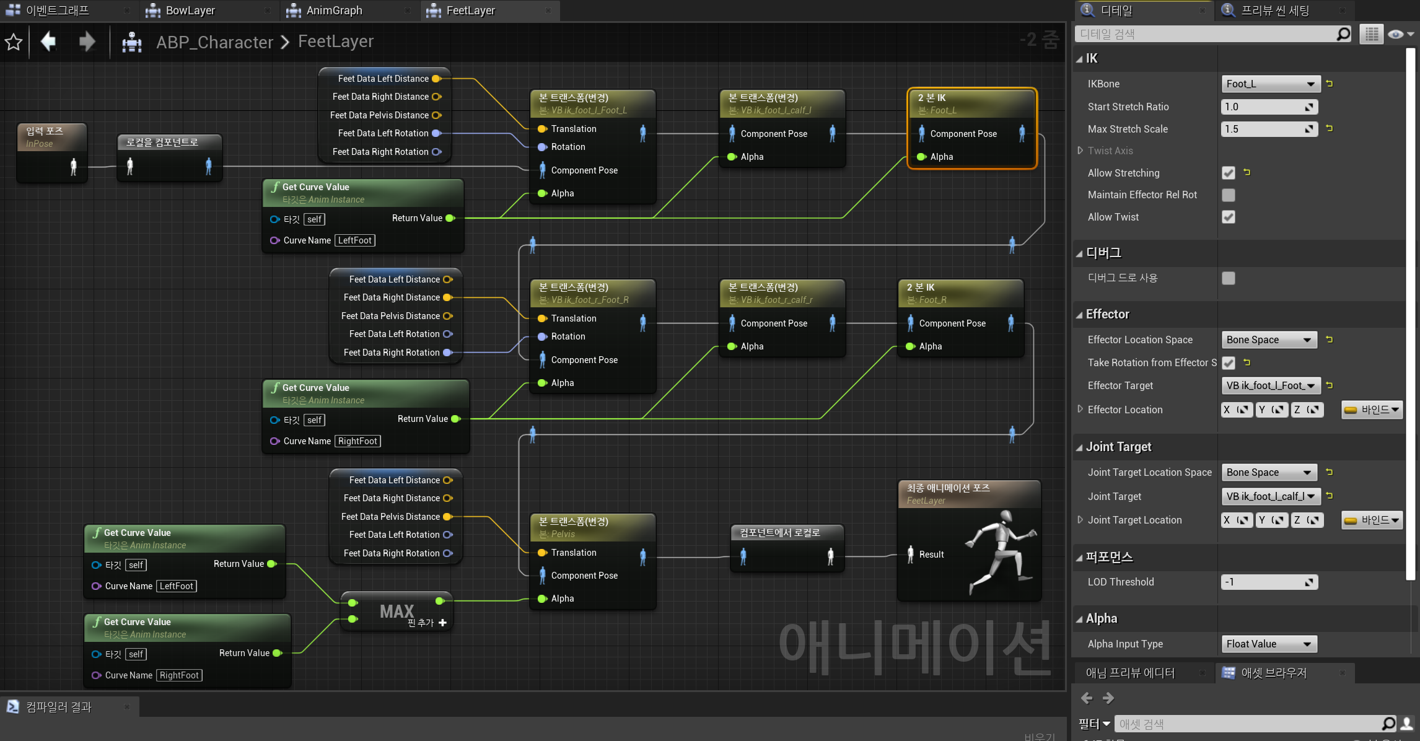Switch to the BowLayer tab
Viewport: 1420px width, 741px height.
[x=190, y=11]
